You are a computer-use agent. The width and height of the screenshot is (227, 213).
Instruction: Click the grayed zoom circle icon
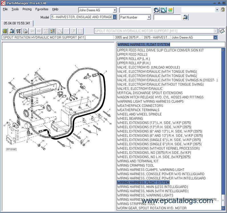pyautogui.click(x=60, y=31)
